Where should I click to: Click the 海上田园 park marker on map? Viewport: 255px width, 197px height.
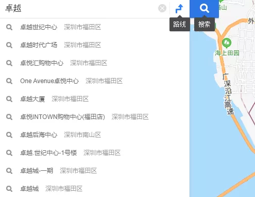coord(227,43)
